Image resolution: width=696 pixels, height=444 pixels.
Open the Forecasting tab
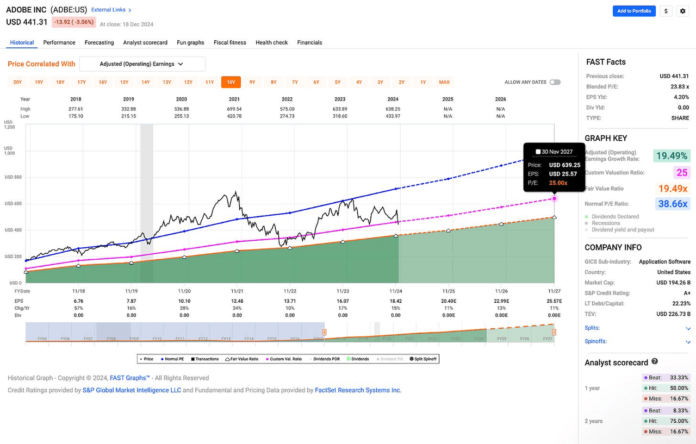point(99,42)
